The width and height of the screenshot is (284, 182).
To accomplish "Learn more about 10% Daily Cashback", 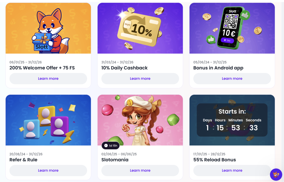I will coord(140,78).
